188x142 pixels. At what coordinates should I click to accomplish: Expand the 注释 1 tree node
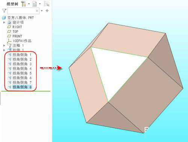point(4,45)
